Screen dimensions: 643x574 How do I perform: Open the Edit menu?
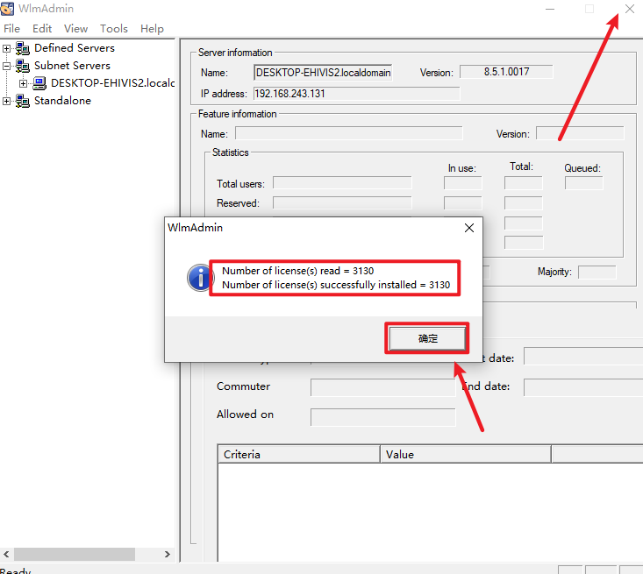tap(42, 29)
